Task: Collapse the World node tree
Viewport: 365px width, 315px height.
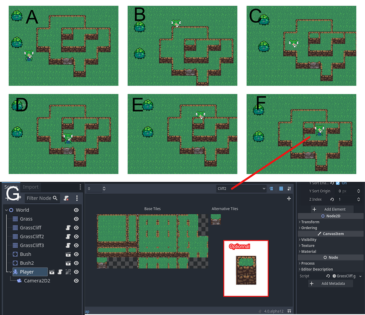Action: pyautogui.click(x=6, y=210)
